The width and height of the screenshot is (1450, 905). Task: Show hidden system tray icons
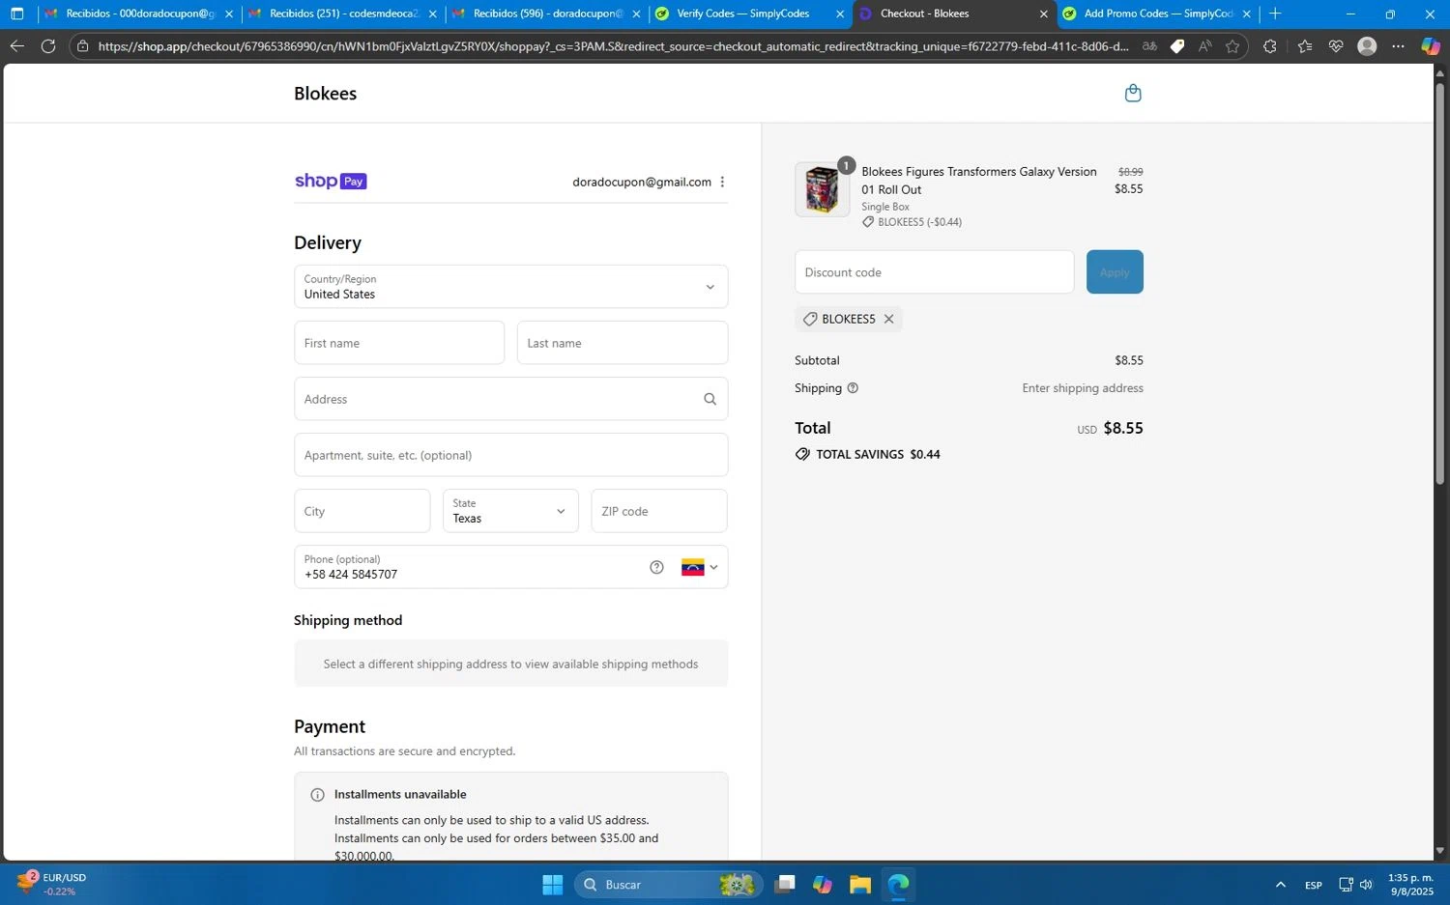[x=1280, y=885]
